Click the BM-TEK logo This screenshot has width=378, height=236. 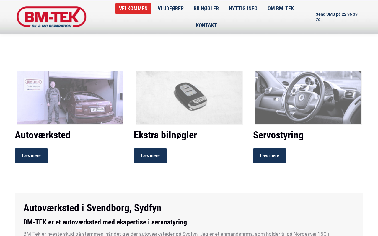tap(52, 17)
